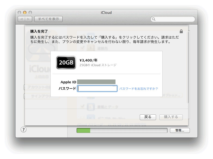Click the 管理... button
The image size is (213, 159).
point(180,130)
